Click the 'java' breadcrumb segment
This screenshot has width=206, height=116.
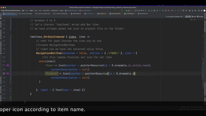(x=36, y=11)
